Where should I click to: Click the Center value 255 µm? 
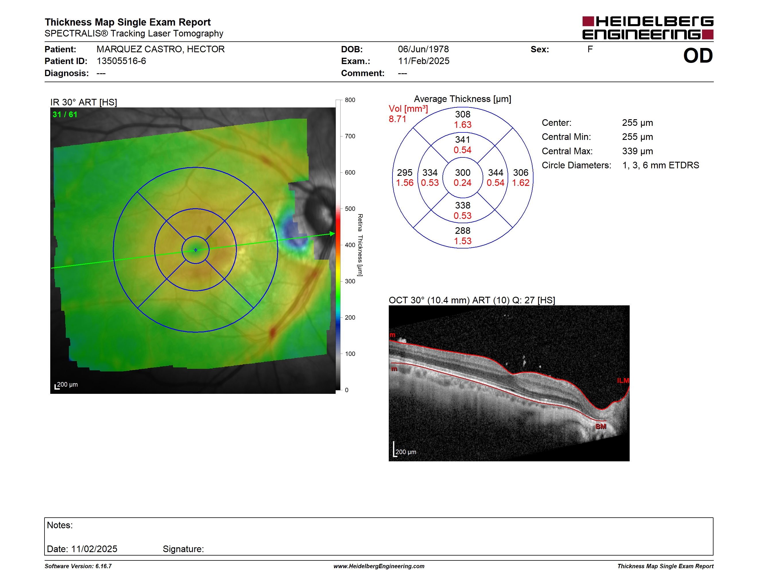pyautogui.click(x=637, y=123)
